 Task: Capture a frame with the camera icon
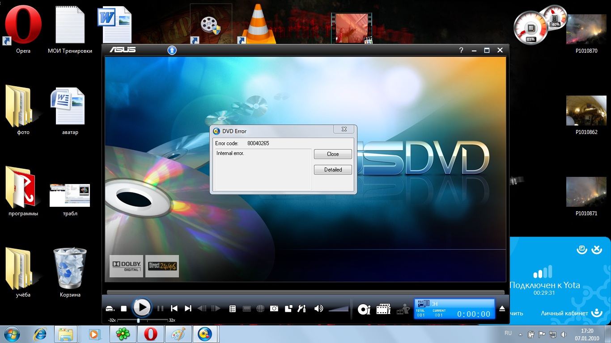coord(274,309)
